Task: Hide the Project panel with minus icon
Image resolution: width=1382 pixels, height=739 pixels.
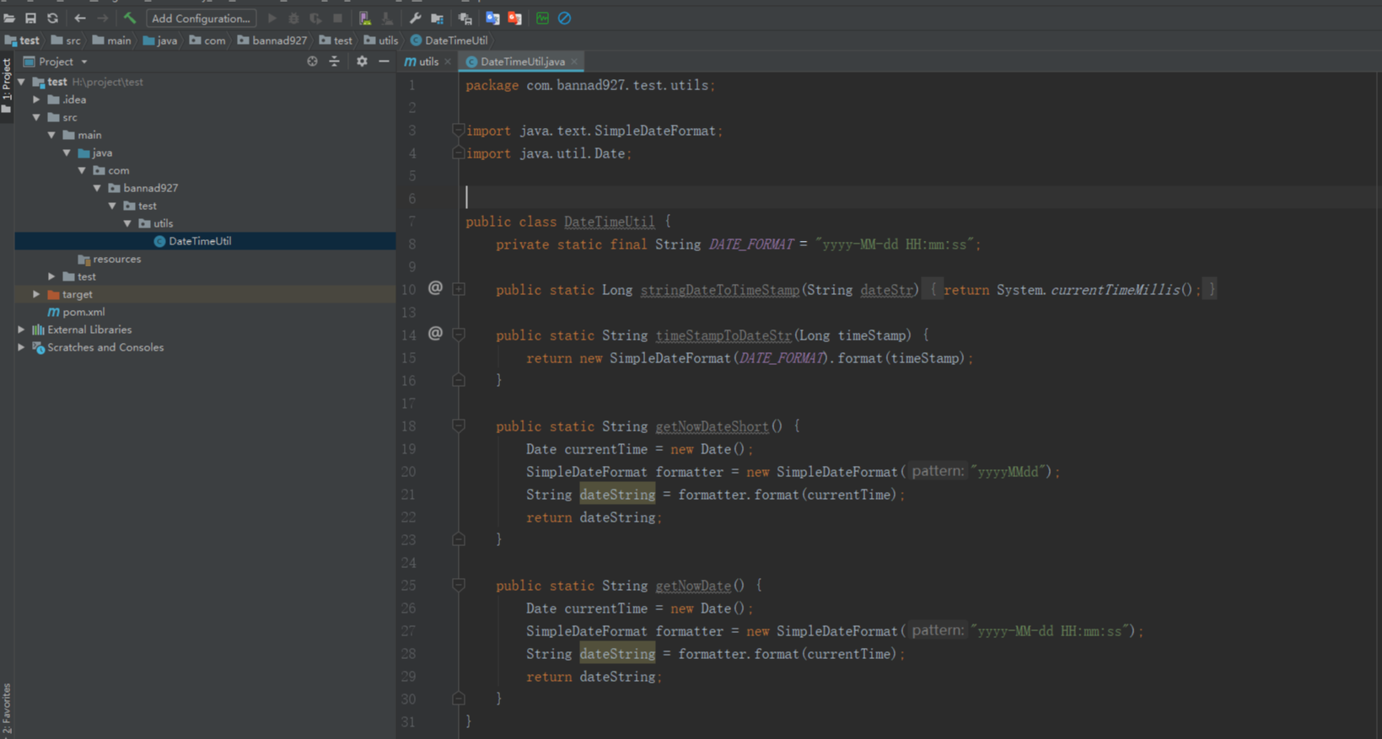Action: click(x=384, y=62)
